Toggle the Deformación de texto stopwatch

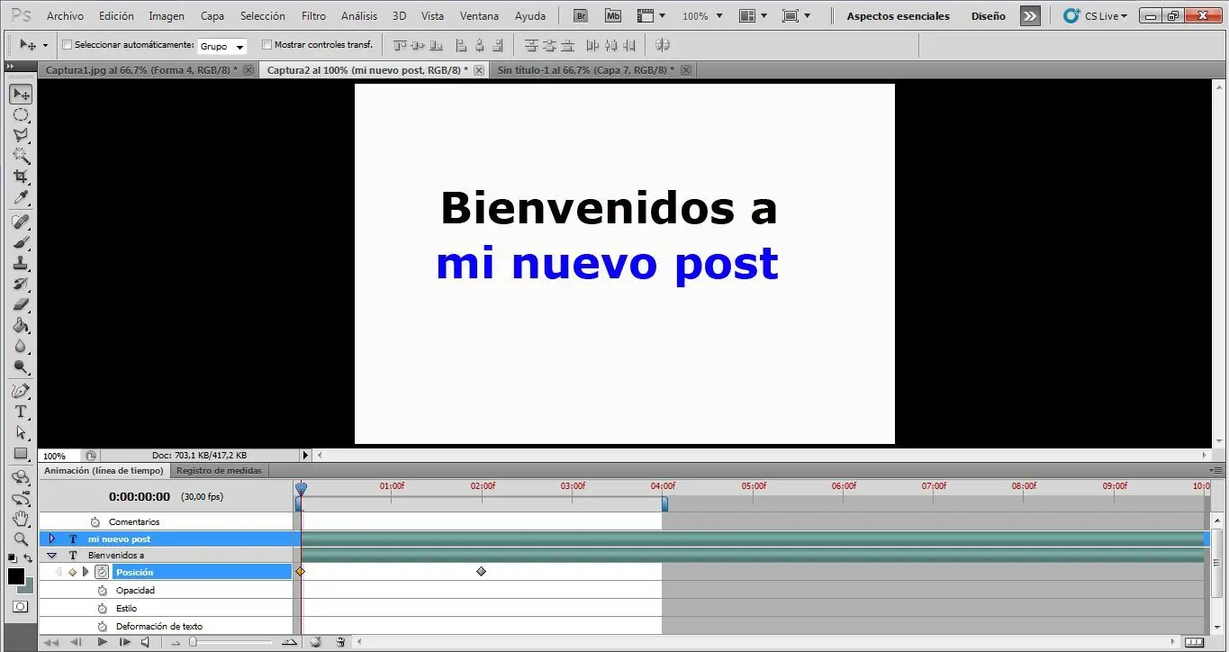102,627
